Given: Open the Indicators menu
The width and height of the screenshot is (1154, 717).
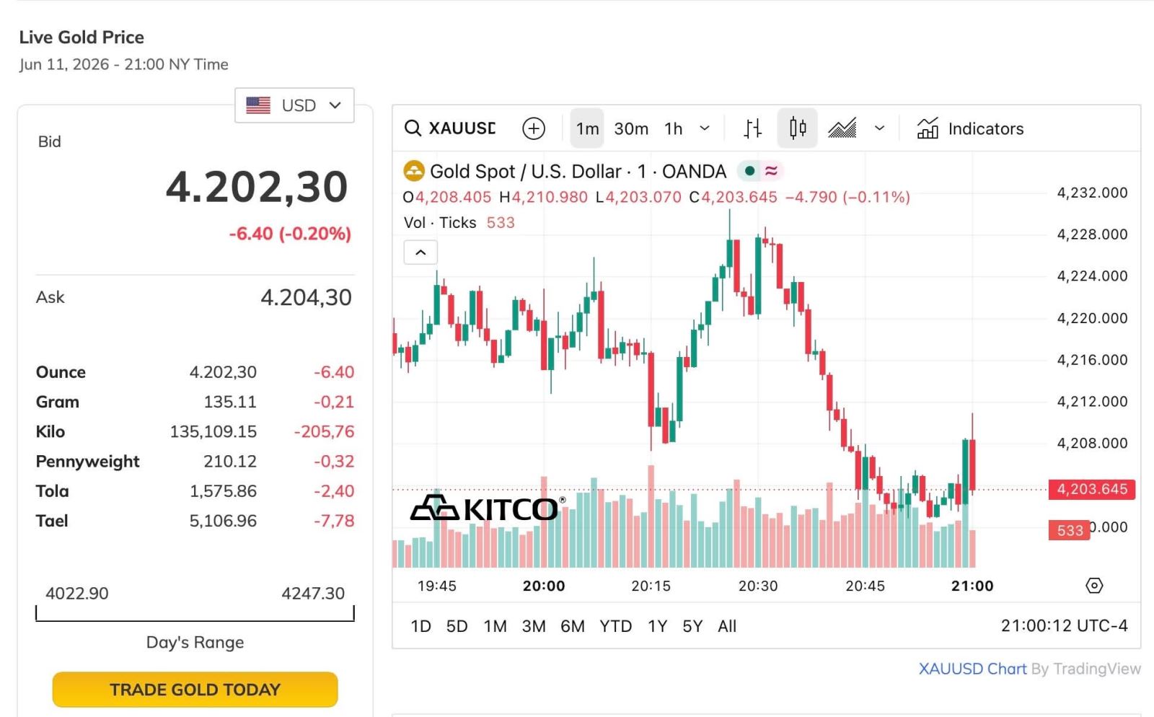Looking at the screenshot, I should click(x=970, y=128).
